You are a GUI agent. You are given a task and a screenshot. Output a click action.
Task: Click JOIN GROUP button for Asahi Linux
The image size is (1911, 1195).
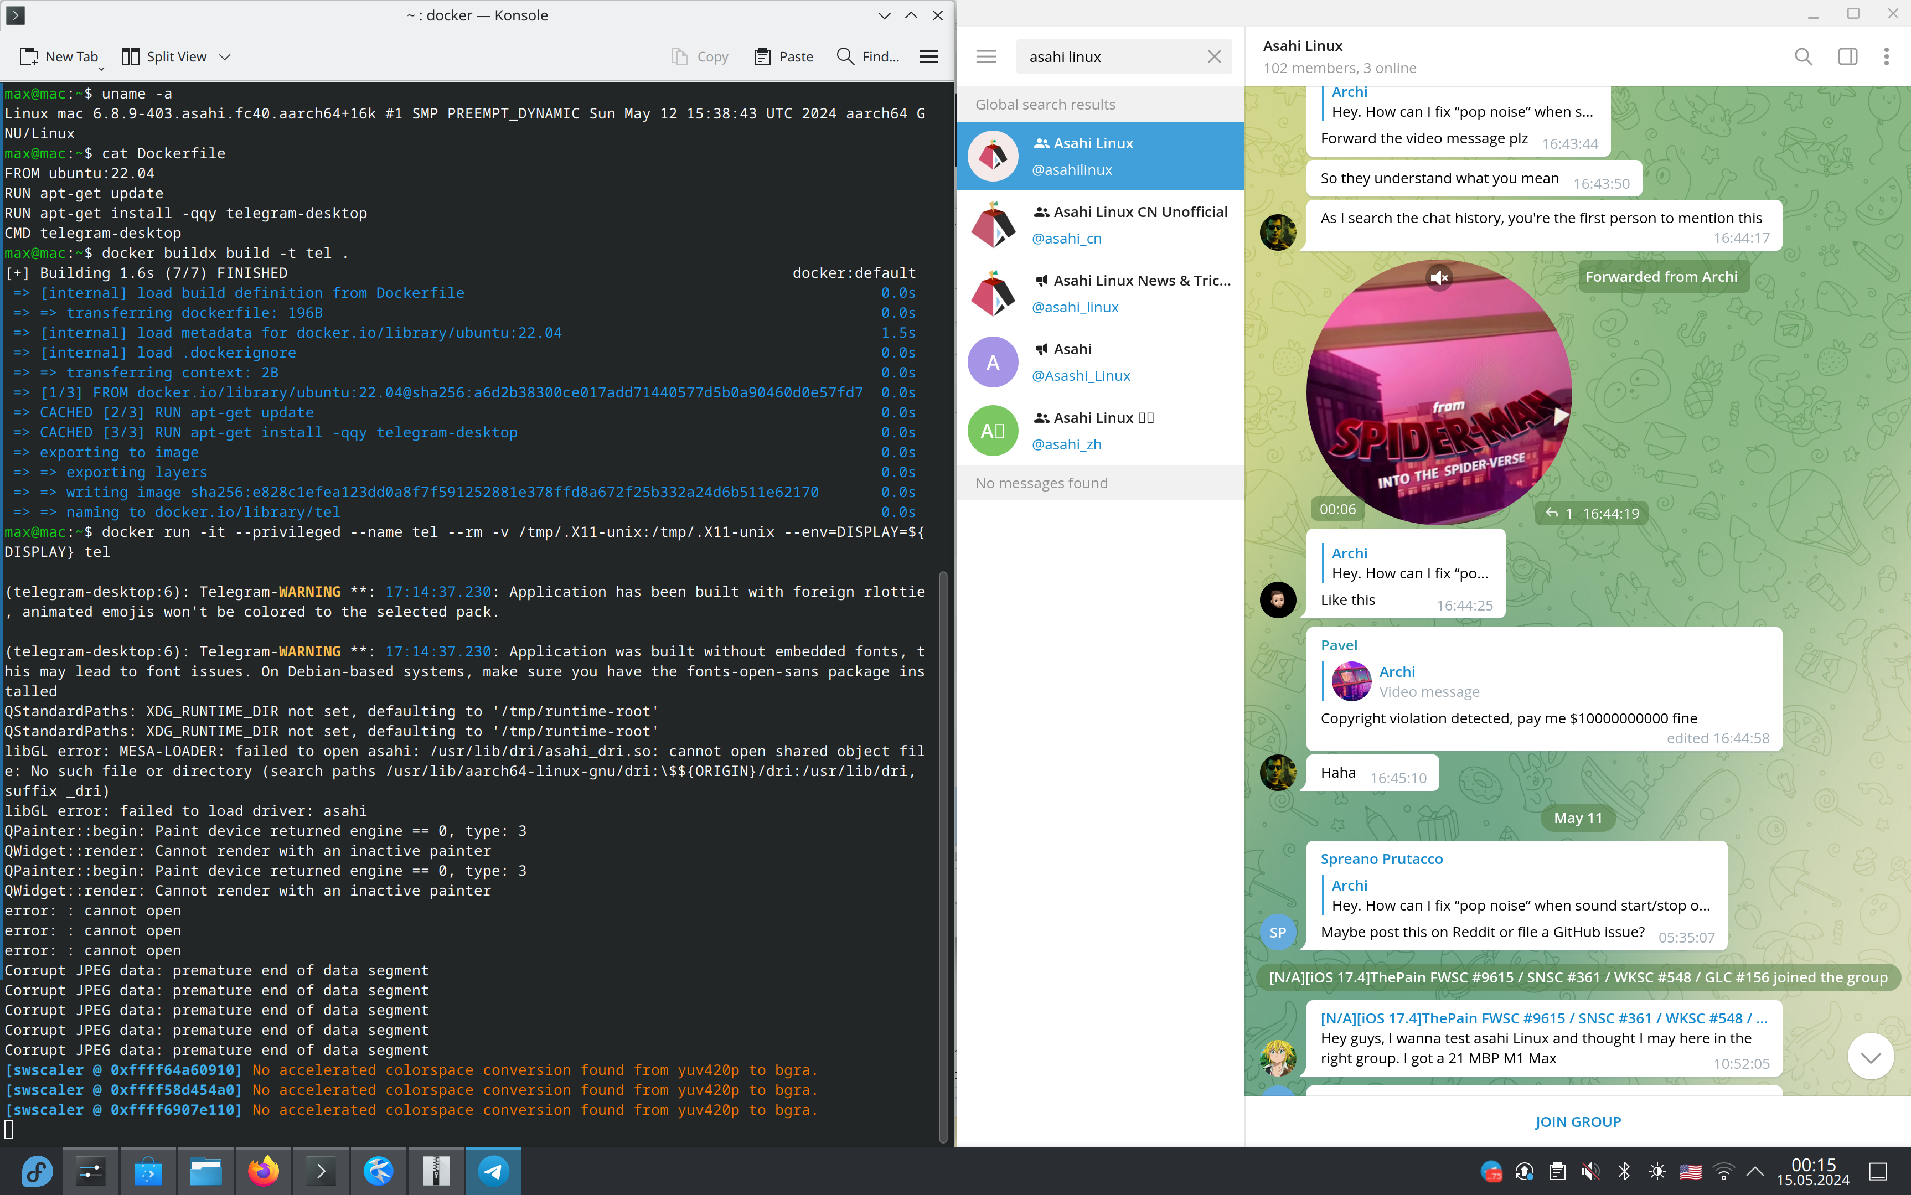pos(1578,1121)
